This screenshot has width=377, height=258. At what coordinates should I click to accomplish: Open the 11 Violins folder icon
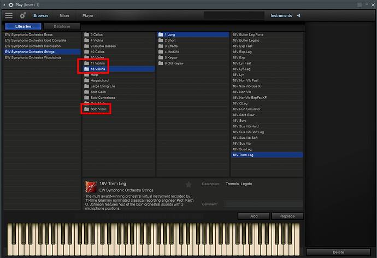pos(86,63)
